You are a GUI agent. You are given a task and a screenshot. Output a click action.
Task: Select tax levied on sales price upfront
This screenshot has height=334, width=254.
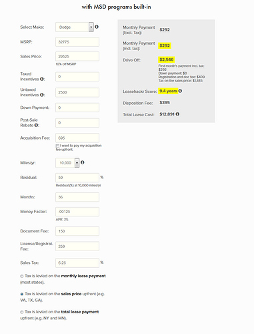click(x=22, y=294)
